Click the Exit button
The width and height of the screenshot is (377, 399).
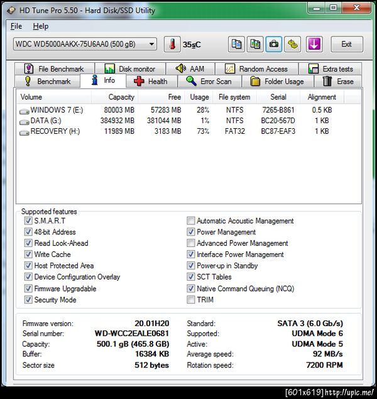tap(347, 44)
